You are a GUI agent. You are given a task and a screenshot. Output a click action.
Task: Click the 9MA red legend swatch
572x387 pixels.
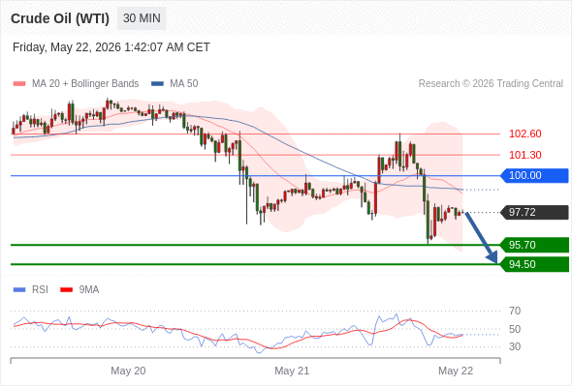pos(66,290)
